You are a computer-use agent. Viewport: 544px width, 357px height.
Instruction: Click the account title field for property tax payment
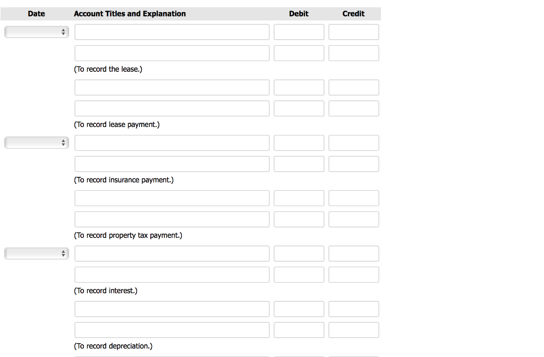point(172,198)
